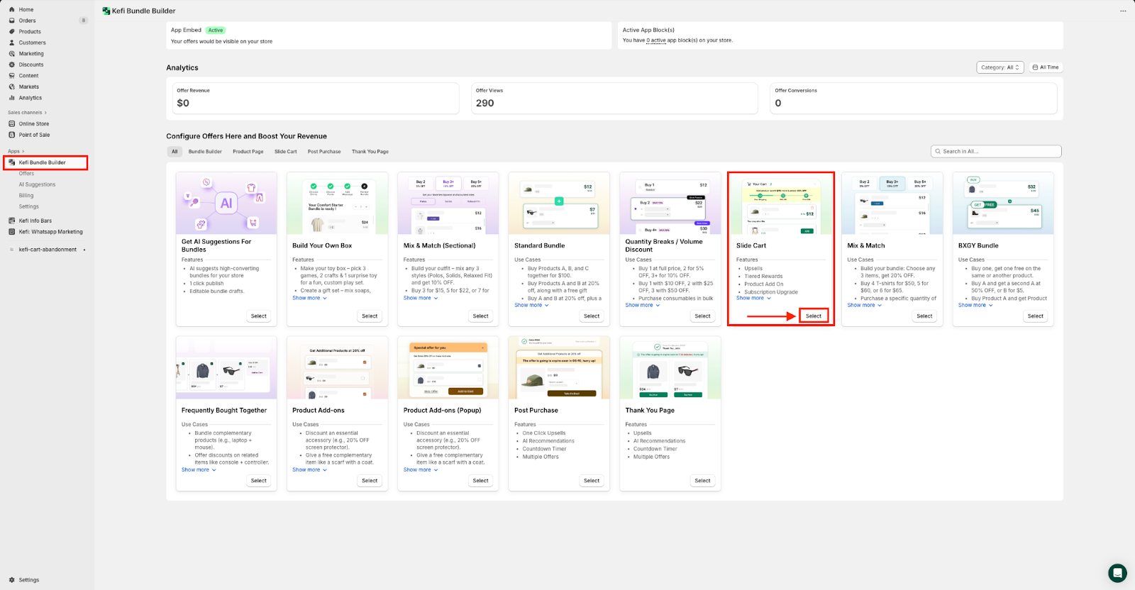The image size is (1135, 590).
Task: Expand the Sales channels section
Action: [x=28, y=113]
